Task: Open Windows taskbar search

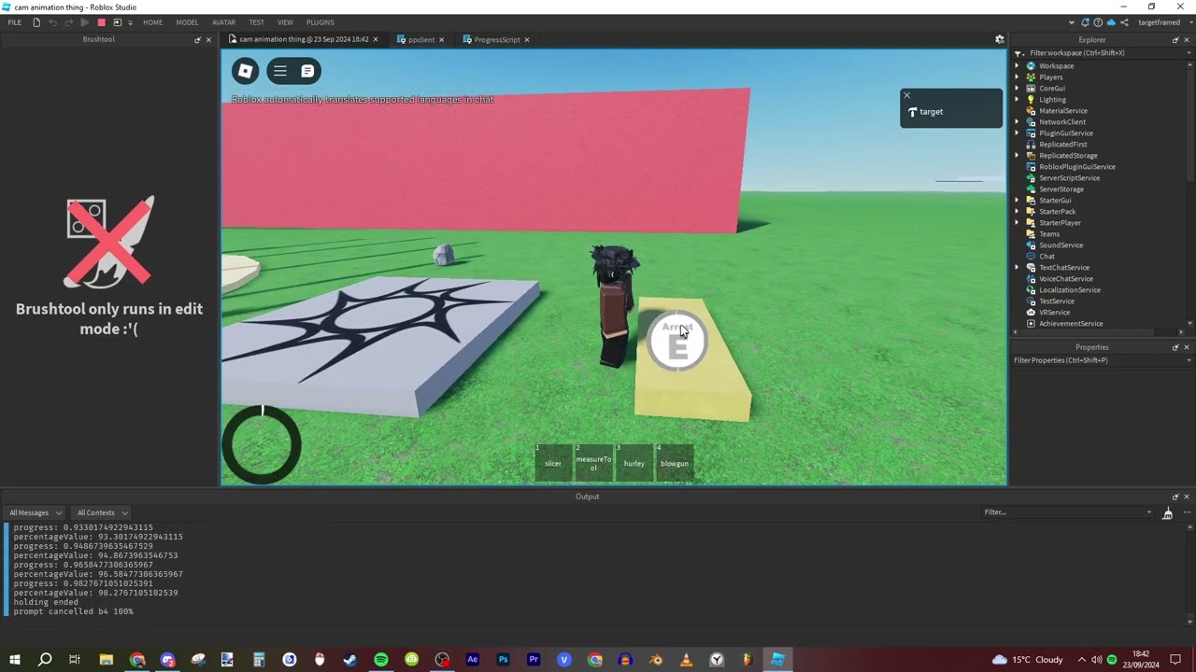Action: (45, 660)
